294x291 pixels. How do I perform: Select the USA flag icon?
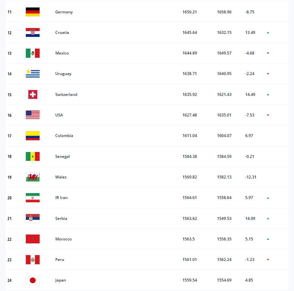pyautogui.click(x=33, y=115)
